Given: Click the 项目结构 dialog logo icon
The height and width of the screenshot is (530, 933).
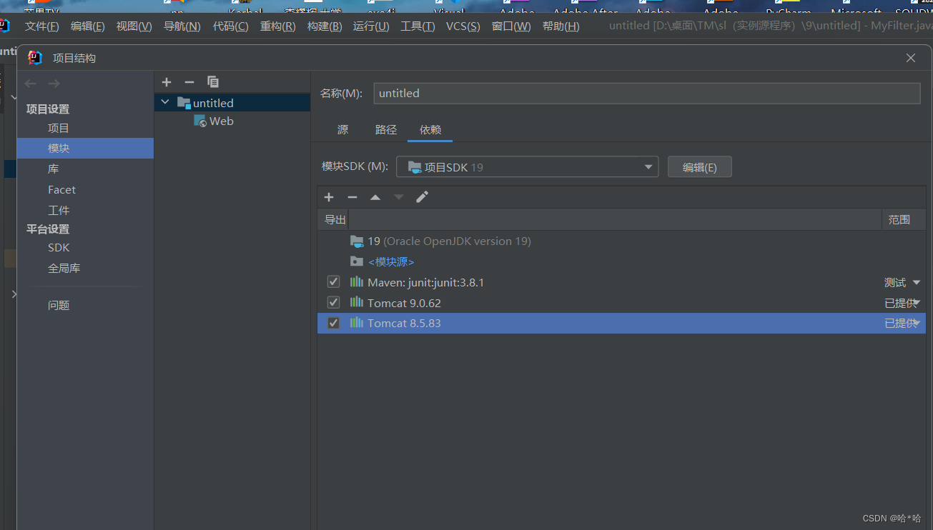Looking at the screenshot, I should coord(35,58).
